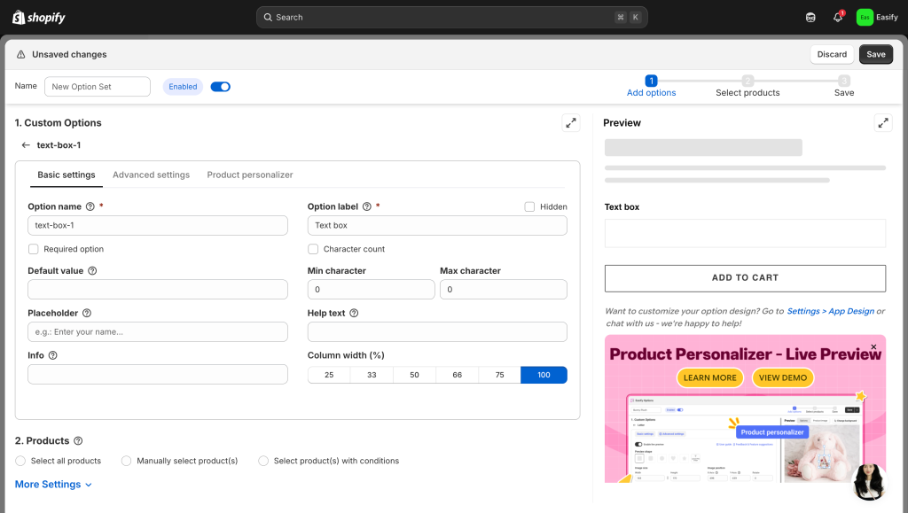This screenshot has height=513, width=908.
Task: Switch to the Advanced settings tab
Action: (151, 175)
